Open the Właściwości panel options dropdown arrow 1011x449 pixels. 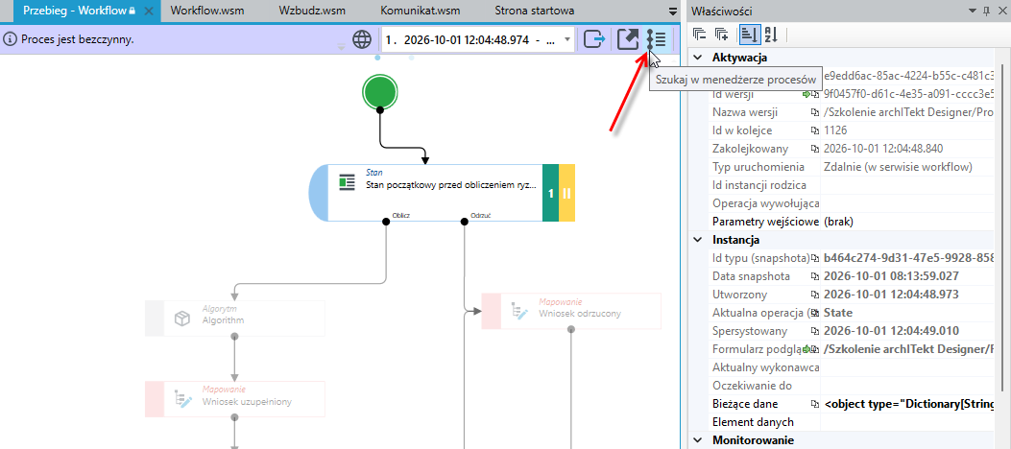(x=973, y=11)
